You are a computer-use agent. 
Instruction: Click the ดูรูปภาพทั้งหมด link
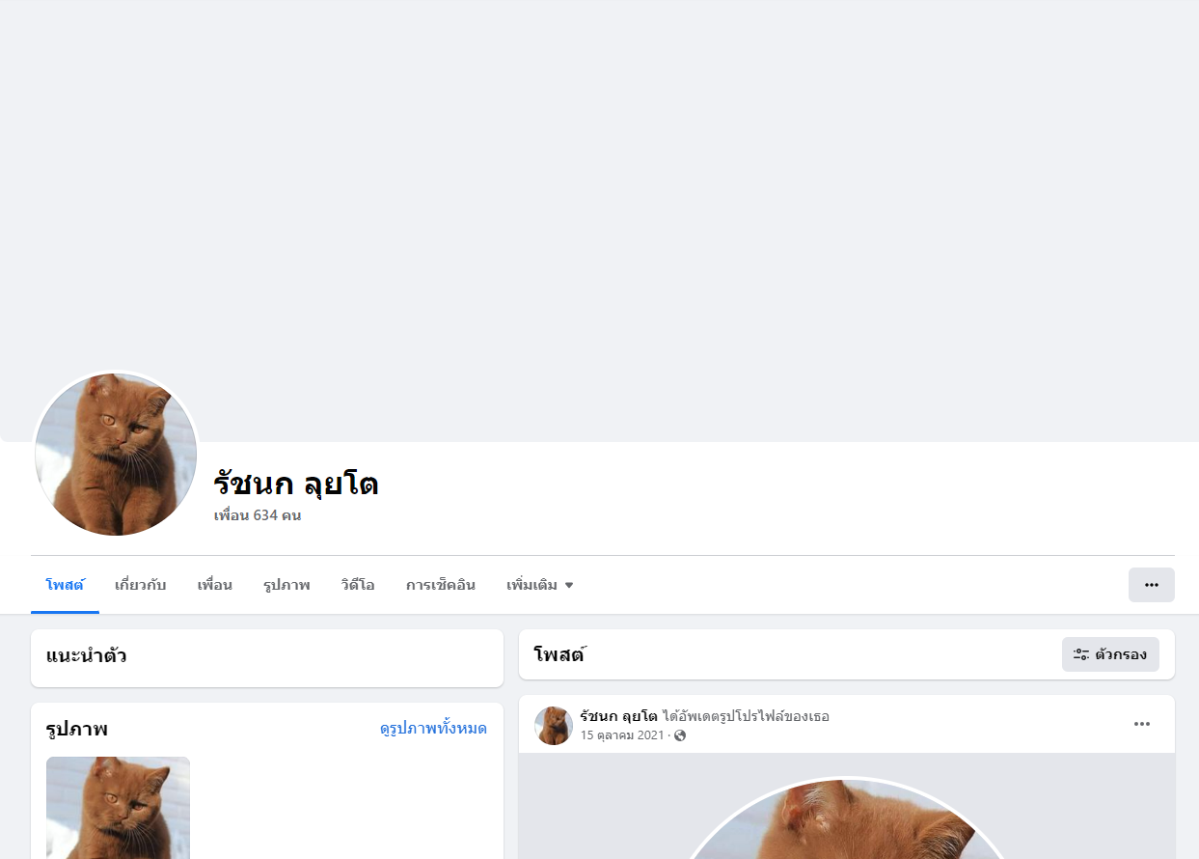coord(433,729)
